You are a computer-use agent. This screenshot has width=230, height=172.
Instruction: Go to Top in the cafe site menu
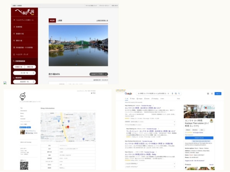pyautogui.click(x=21, y=108)
